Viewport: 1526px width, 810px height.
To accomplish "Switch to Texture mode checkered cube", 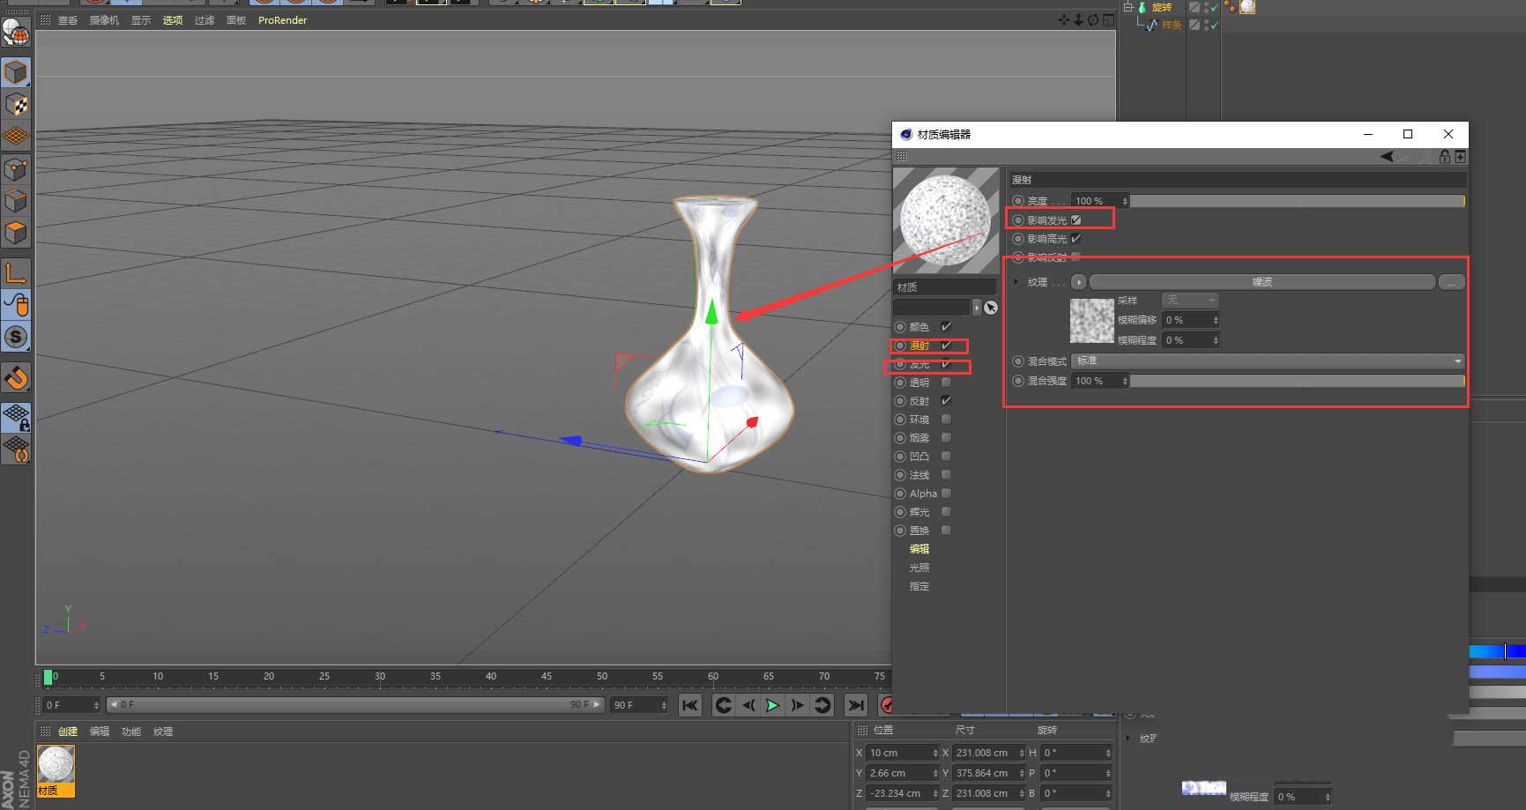I will click(x=16, y=105).
